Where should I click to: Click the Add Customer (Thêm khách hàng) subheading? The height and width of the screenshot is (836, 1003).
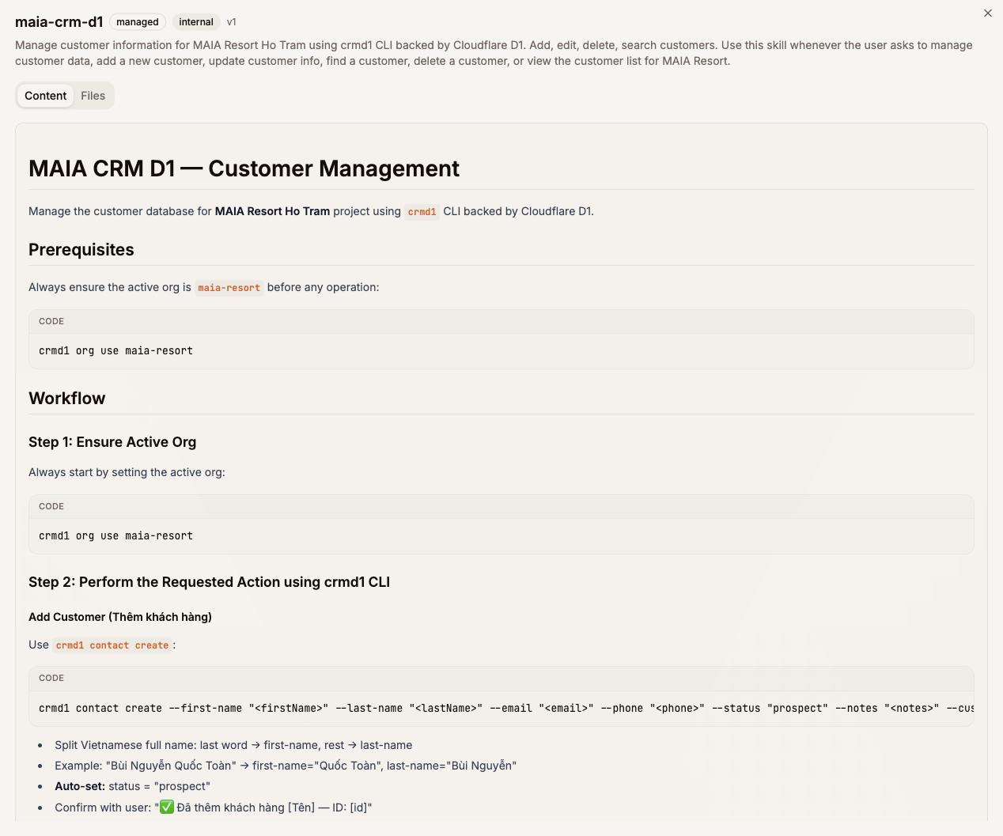coord(120,617)
